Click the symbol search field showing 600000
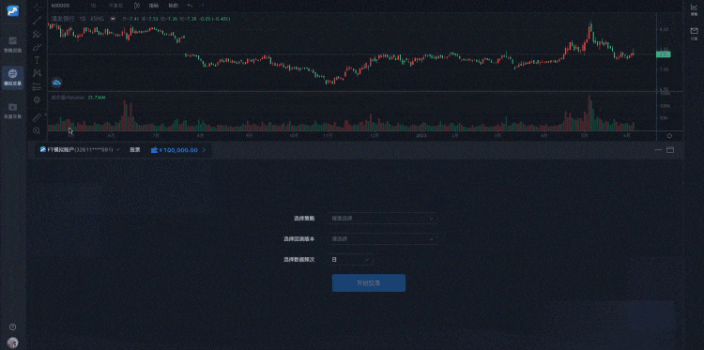Image resolution: width=704 pixels, height=350 pixels. 62,6
